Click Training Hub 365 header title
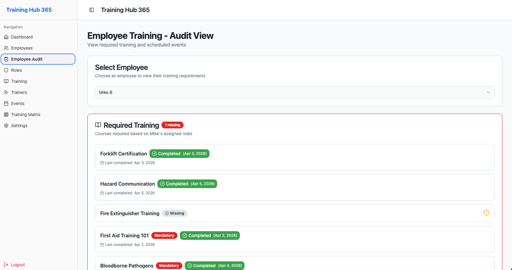 click(x=125, y=10)
